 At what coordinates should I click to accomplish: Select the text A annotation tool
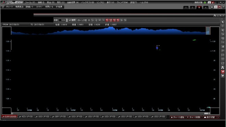[223, 67]
